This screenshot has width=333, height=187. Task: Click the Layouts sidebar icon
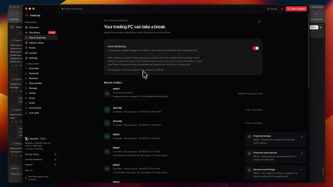(x=26, y=53)
